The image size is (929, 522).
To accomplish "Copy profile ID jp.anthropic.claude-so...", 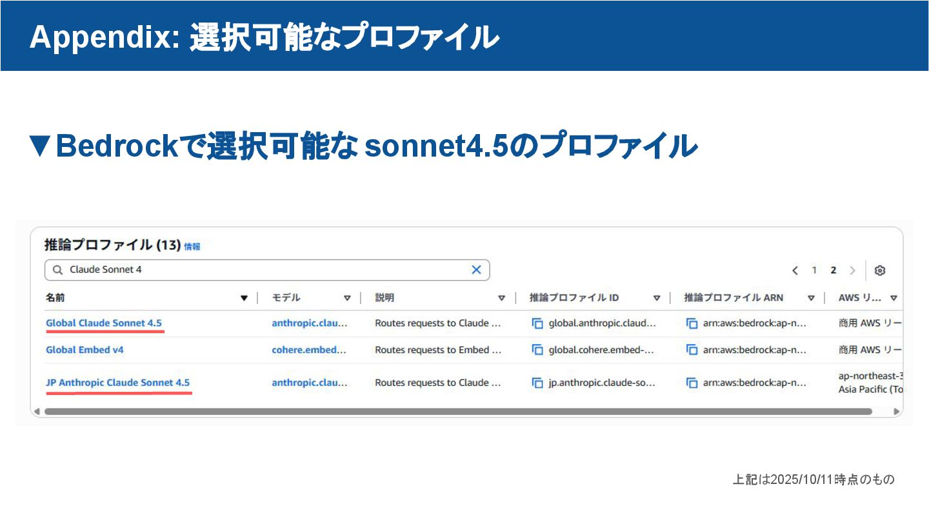I will pyautogui.click(x=537, y=383).
